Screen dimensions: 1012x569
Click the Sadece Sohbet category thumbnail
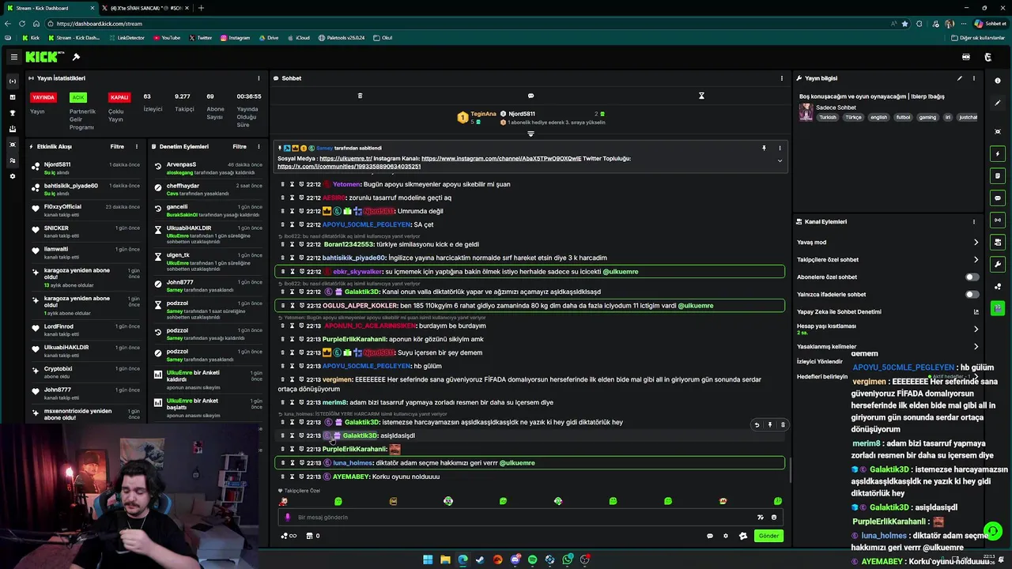click(806, 112)
